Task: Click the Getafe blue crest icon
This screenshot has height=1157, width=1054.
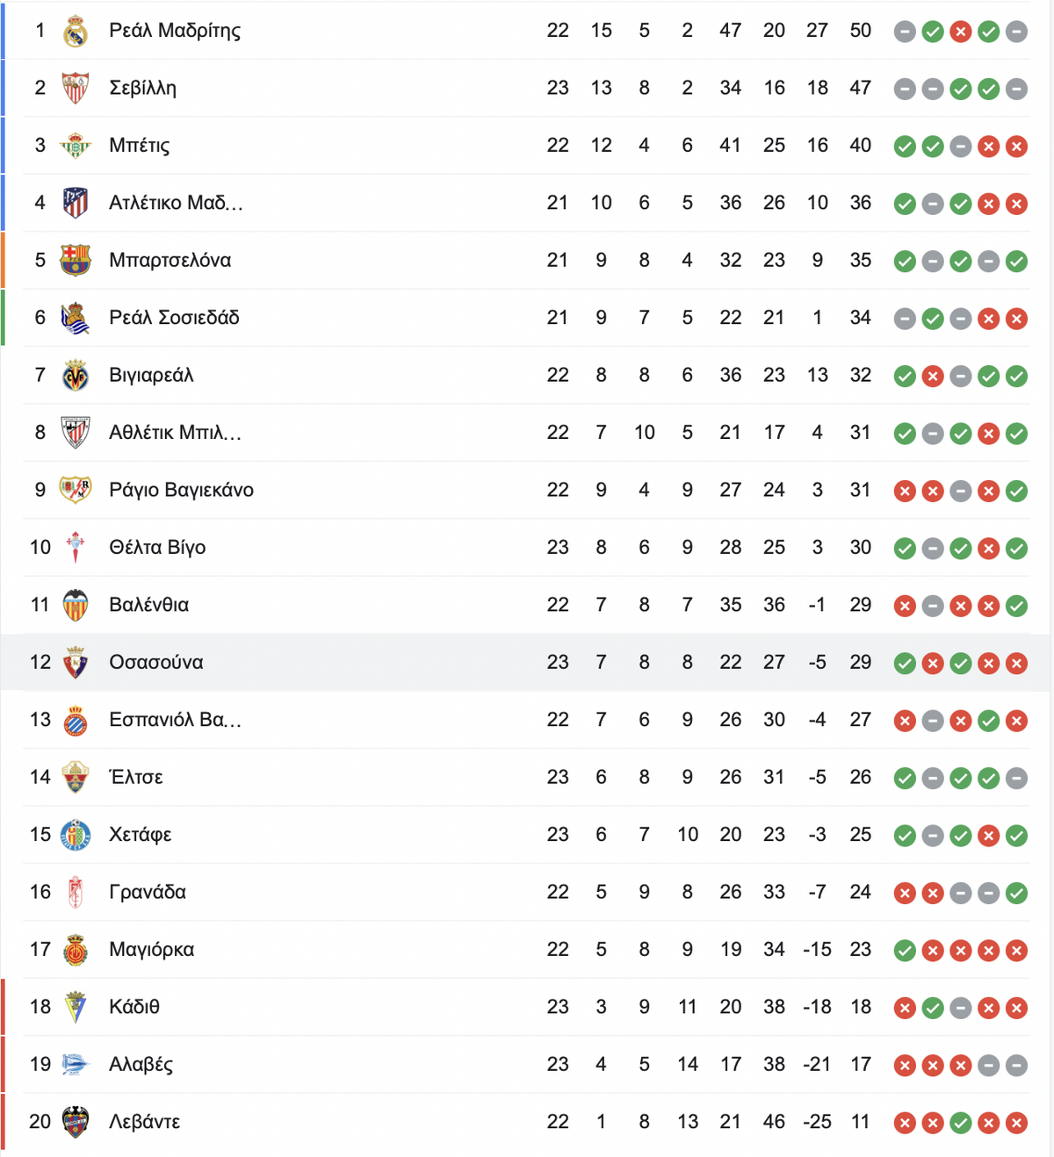Action: pyautogui.click(x=76, y=835)
